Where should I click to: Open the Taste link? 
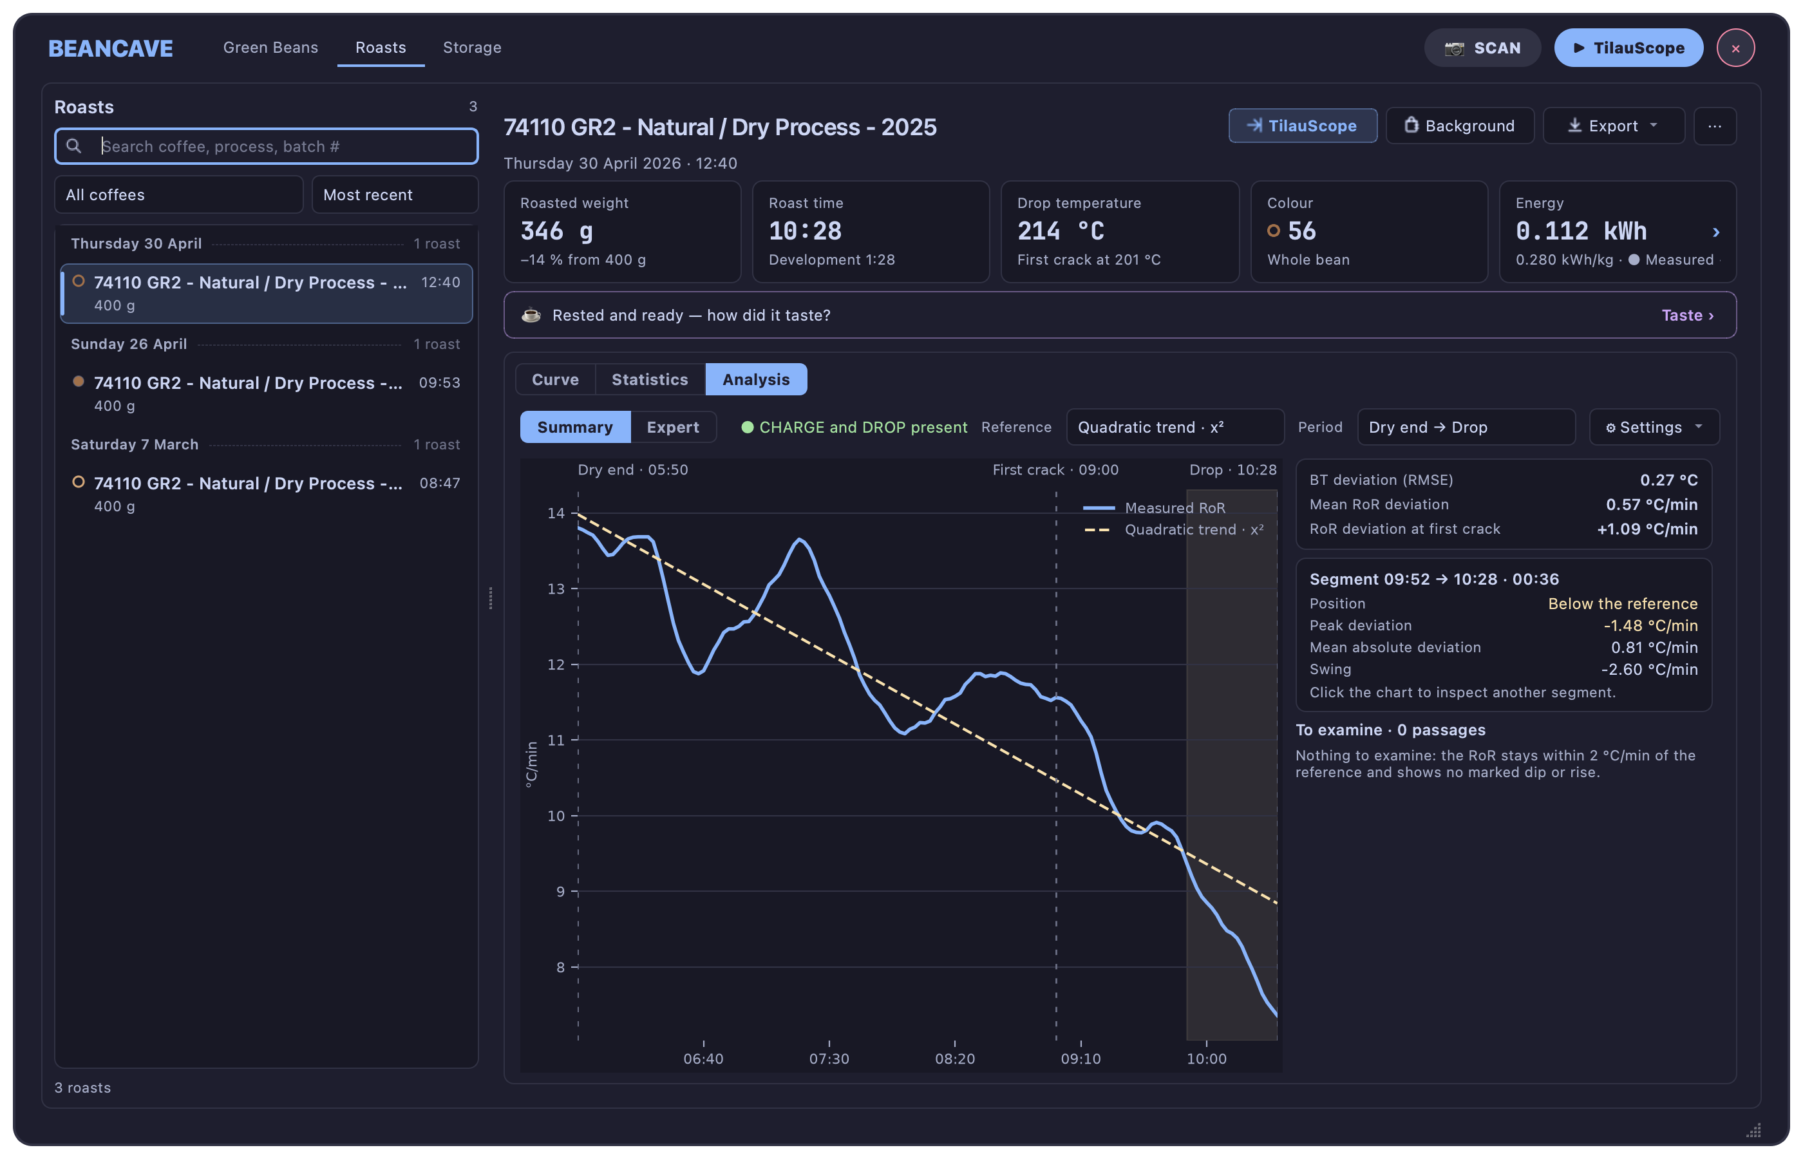coord(1687,316)
